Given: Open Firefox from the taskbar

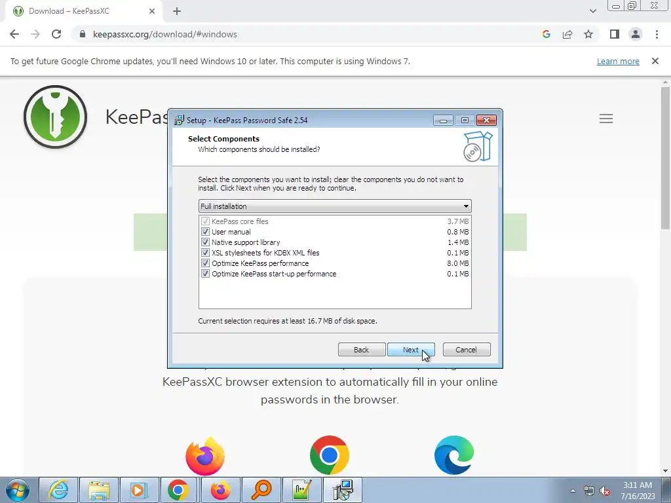Looking at the screenshot, I should coord(220,490).
